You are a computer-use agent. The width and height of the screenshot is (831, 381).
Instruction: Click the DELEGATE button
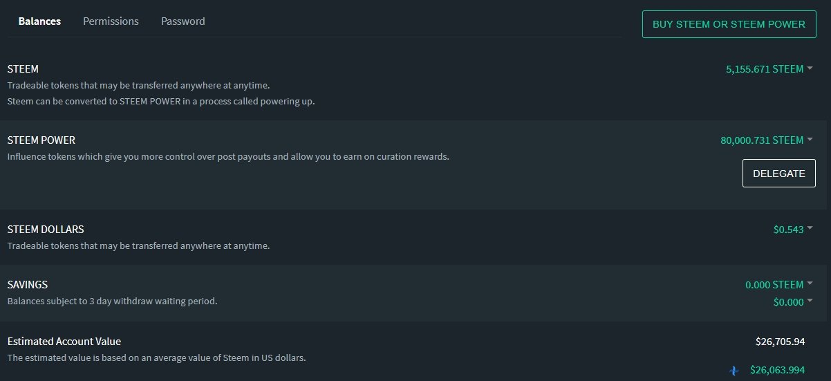[x=779, y=174]
